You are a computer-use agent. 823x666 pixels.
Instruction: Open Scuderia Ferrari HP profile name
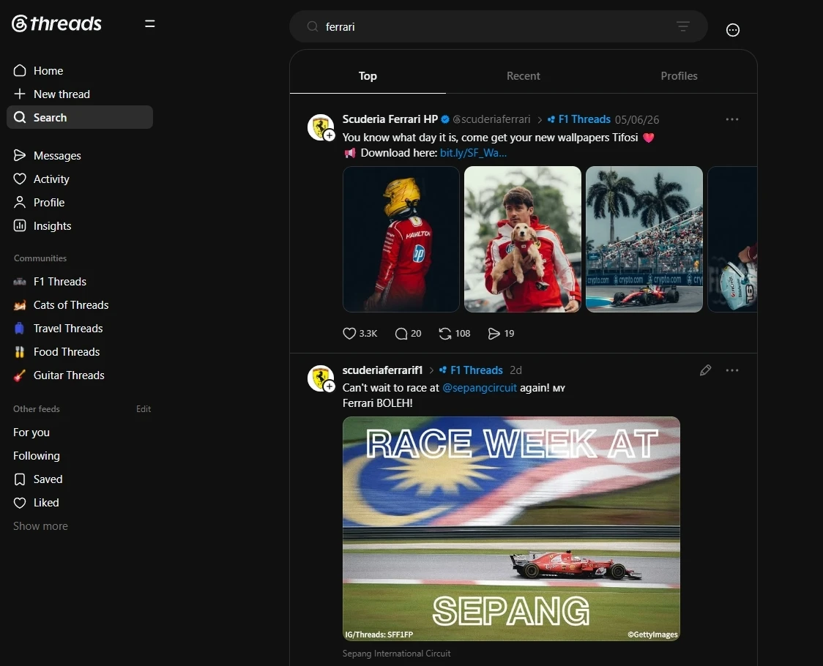click(390, 119)
